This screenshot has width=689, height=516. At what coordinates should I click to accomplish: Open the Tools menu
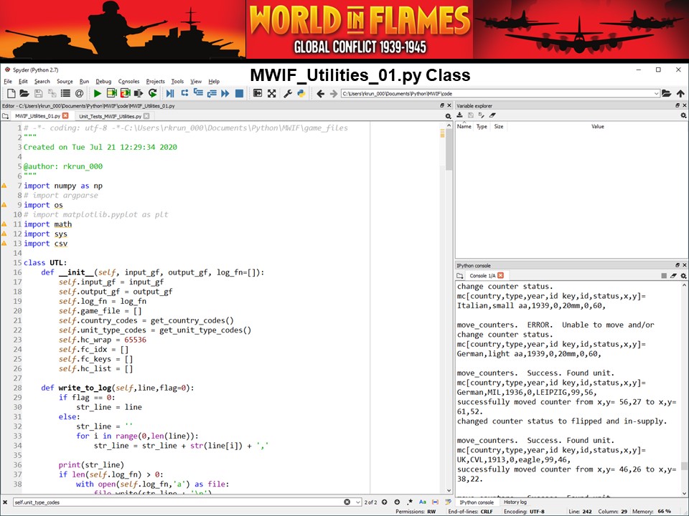click(x=177, y=81)
